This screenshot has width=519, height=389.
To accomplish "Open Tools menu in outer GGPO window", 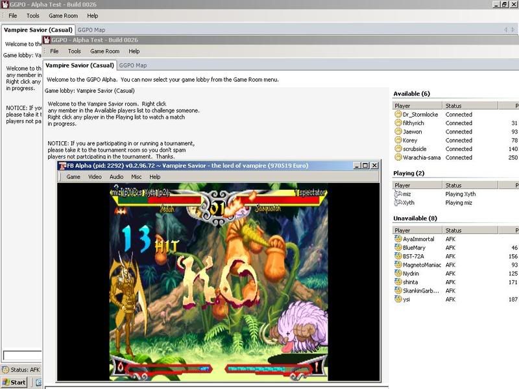I will [33, 16].
